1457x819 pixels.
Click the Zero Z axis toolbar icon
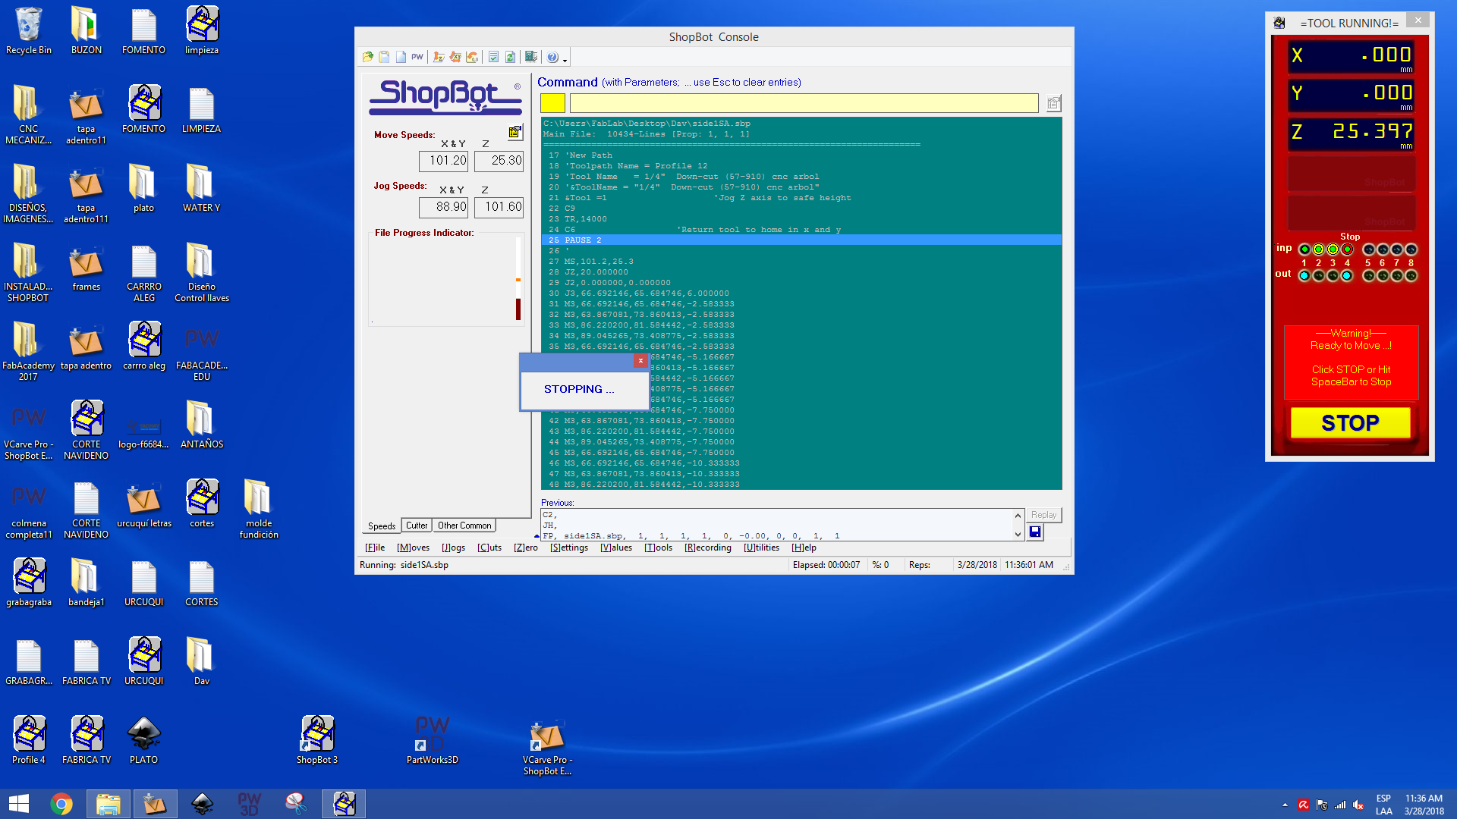[x=439, y=57]
